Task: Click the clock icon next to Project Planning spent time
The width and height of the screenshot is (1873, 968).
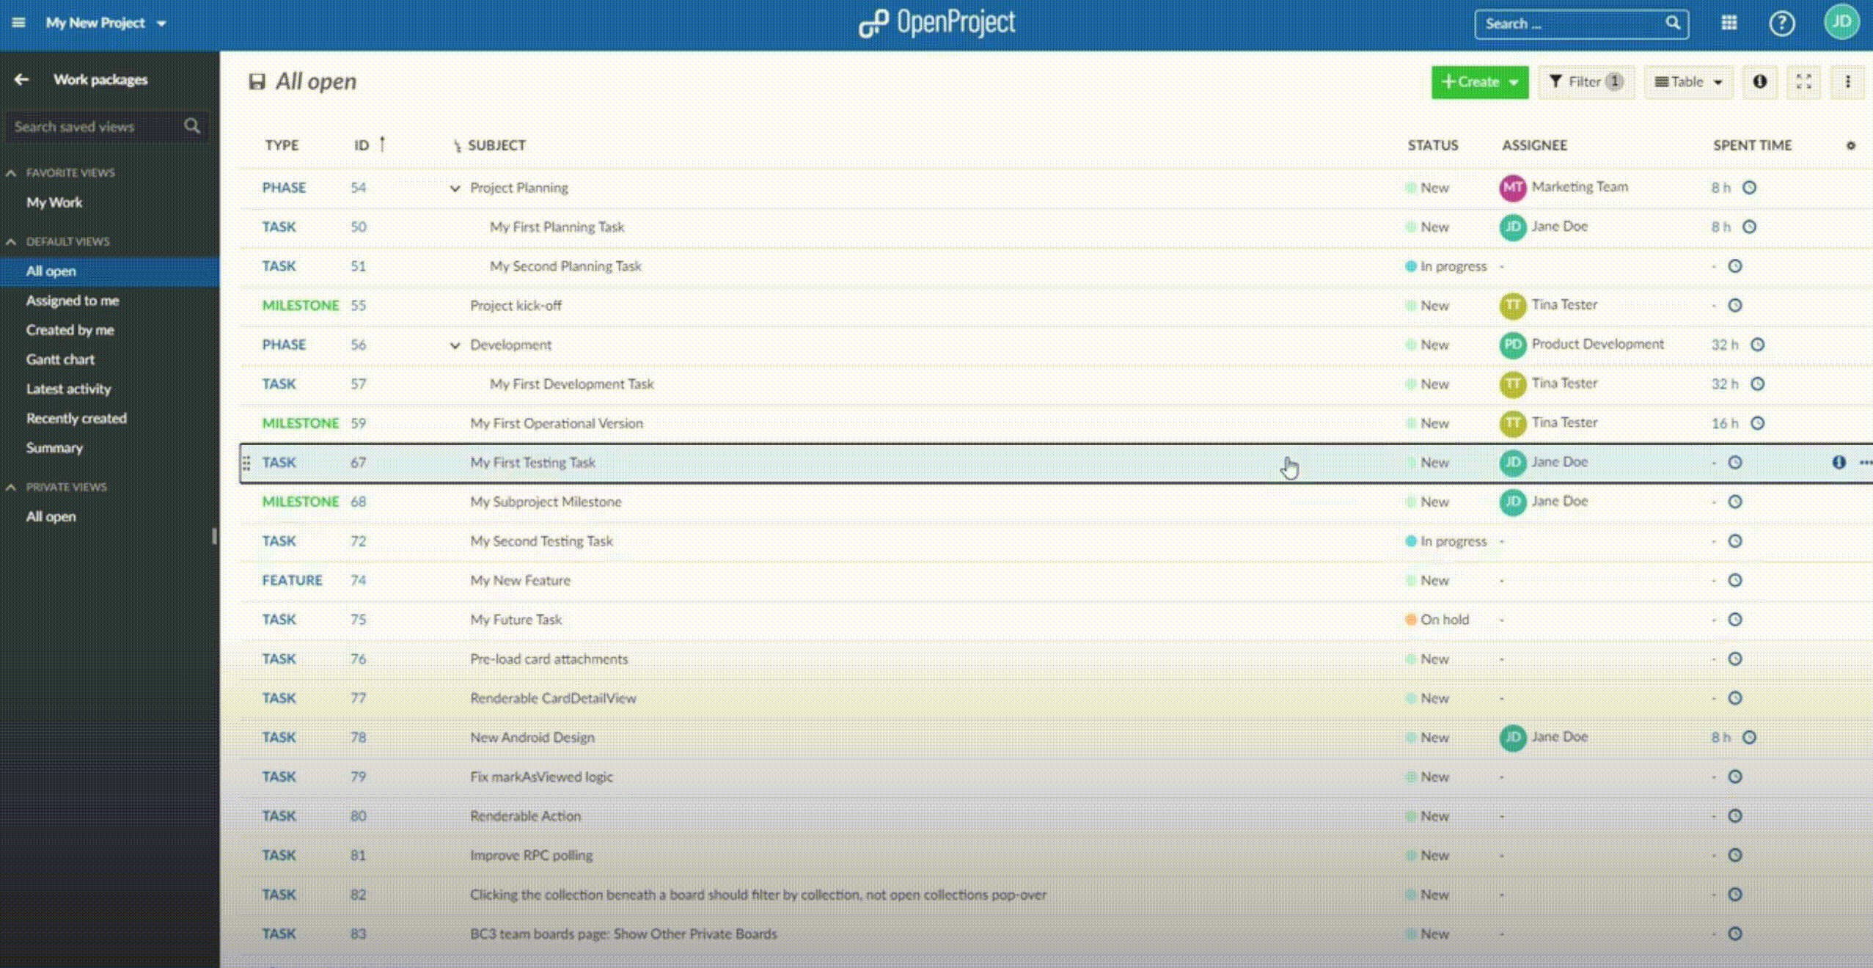Action: point(1751,188)
